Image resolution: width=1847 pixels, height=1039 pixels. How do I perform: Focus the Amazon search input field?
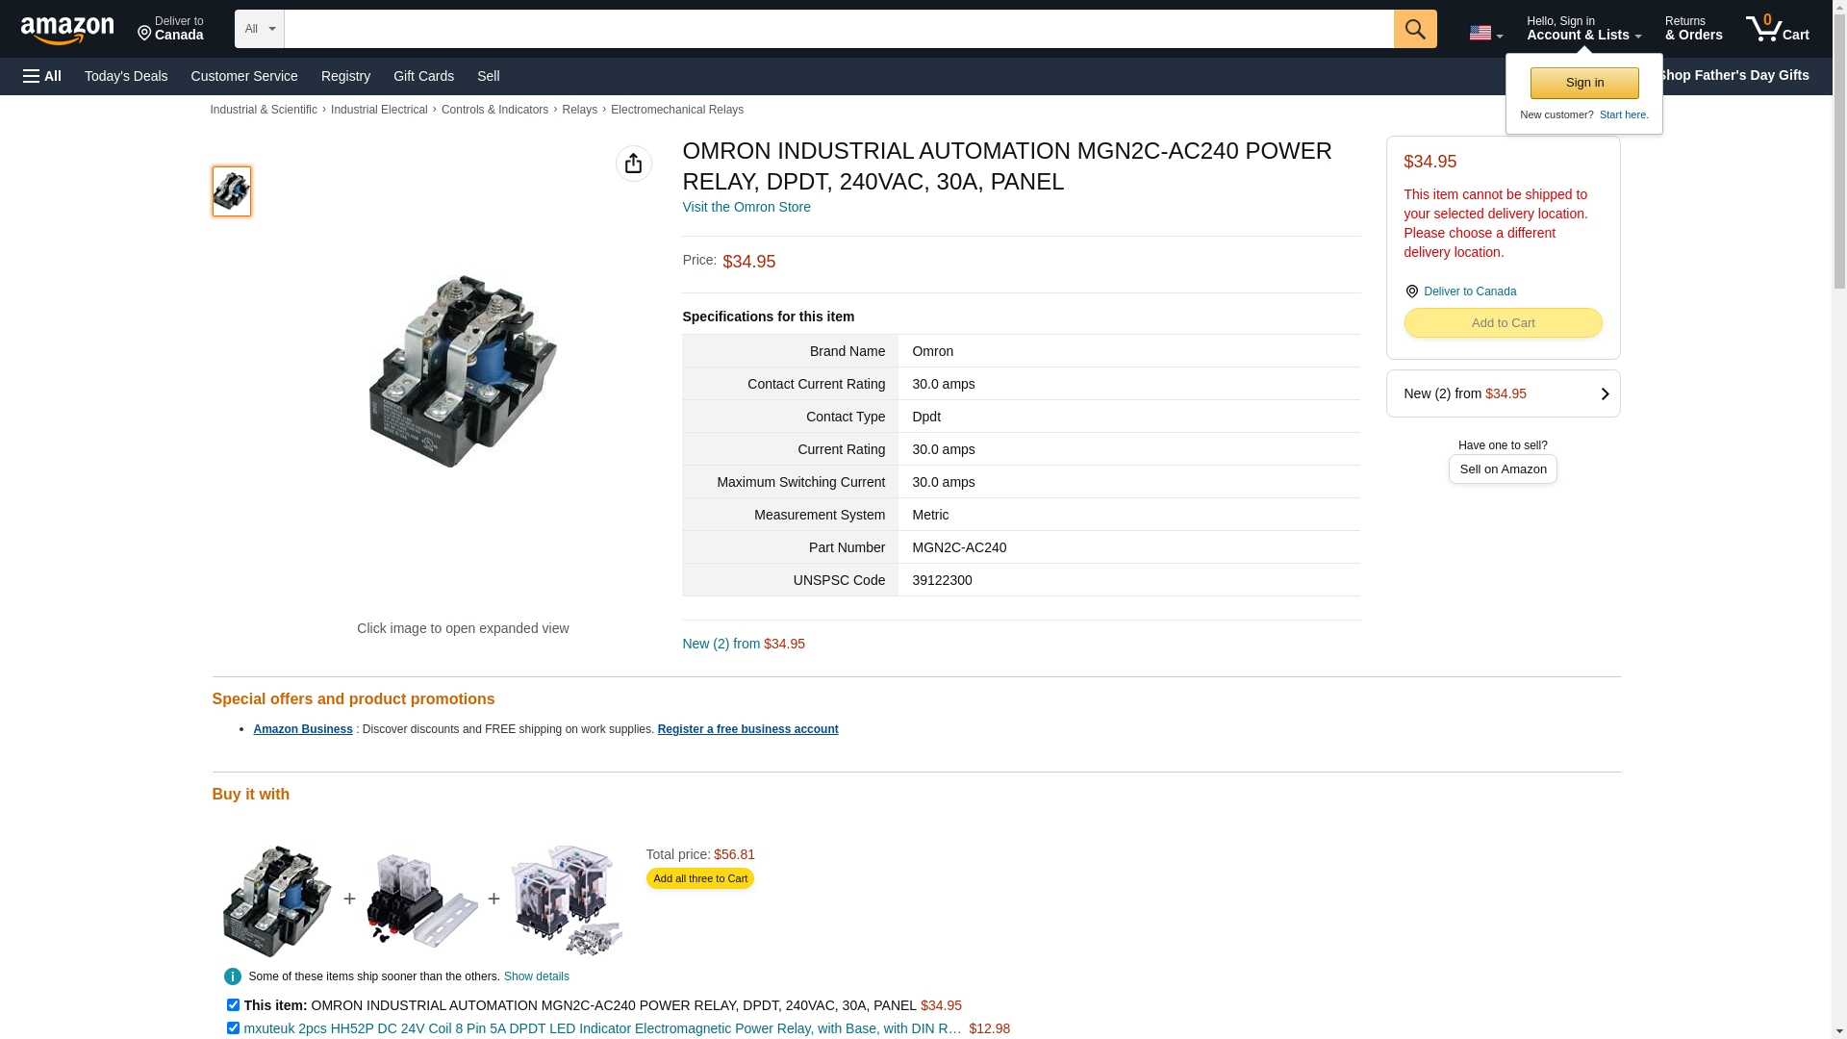point(838,29)
